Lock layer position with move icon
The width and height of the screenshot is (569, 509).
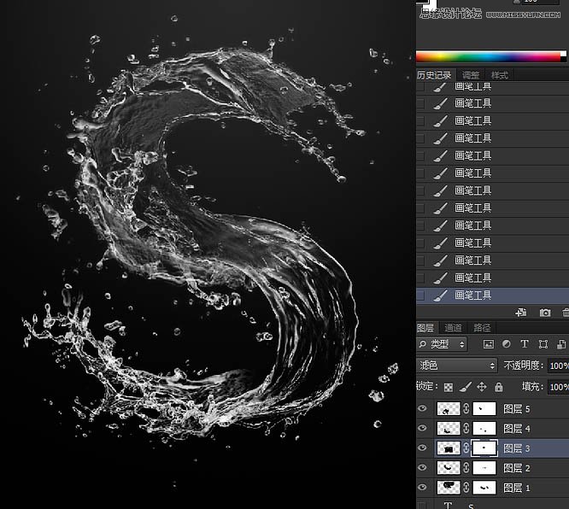482,387
